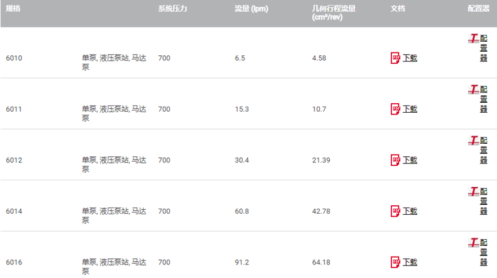Viewport: 497px width, 278px height.
Task: Click the PDF icon for model 6012
Action: pos(395,160)
